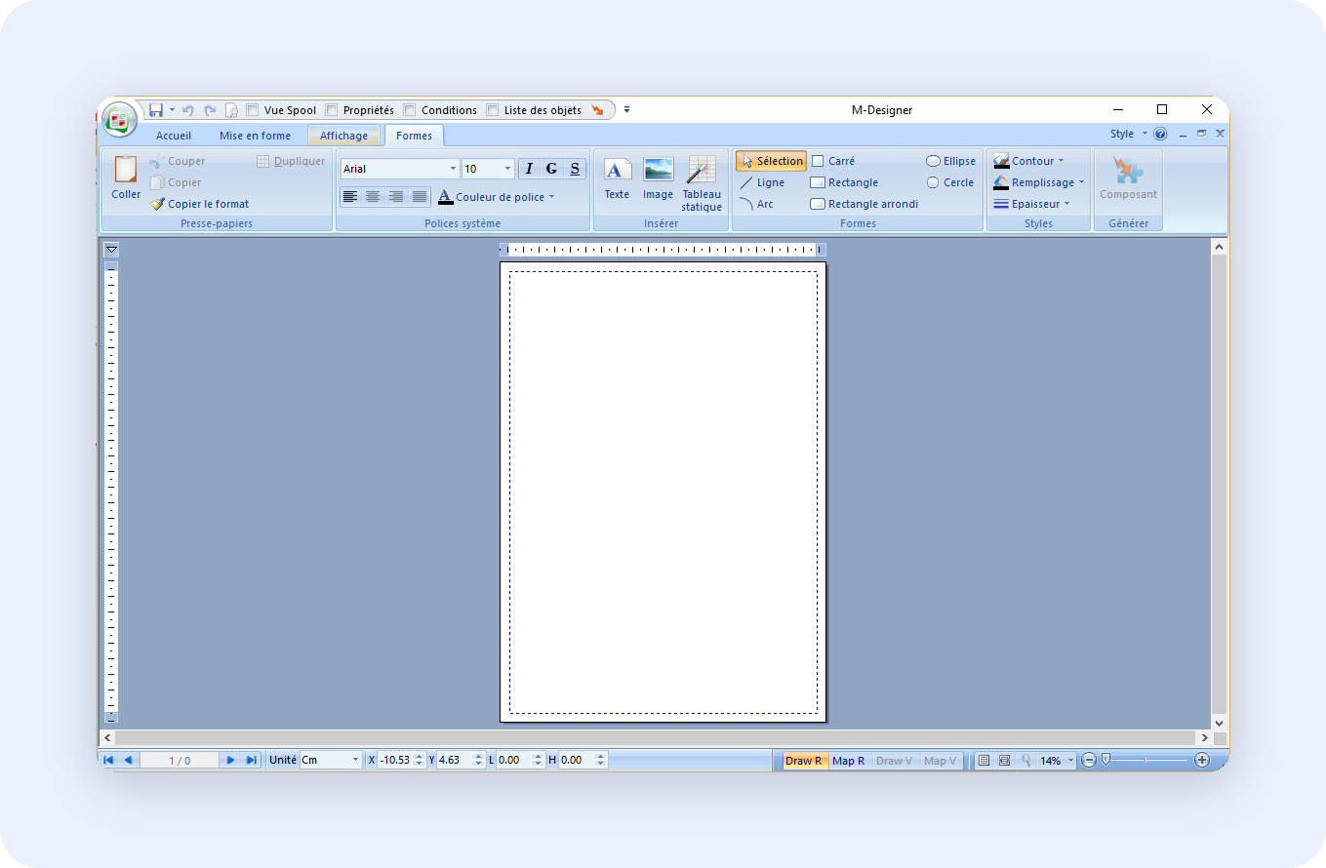Image resolution: width=1326 pixels, height=868 pixels.
Task: Select the Ligne shape tool
Action: pos(762,182)
